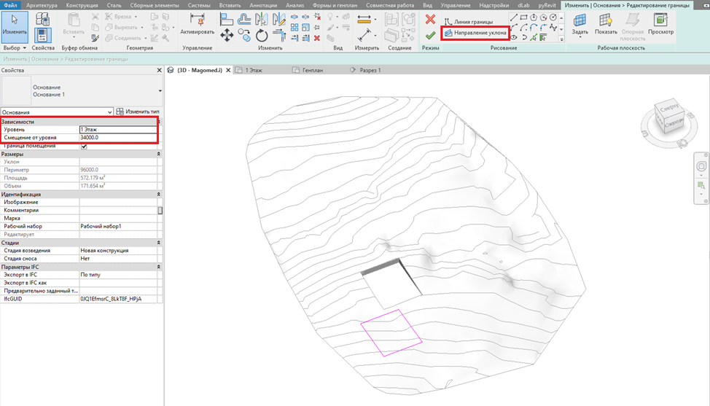Viewport: 710px width, 406px height.
Task: Pick the Rectangle draw tool
Action: point(524,17)
